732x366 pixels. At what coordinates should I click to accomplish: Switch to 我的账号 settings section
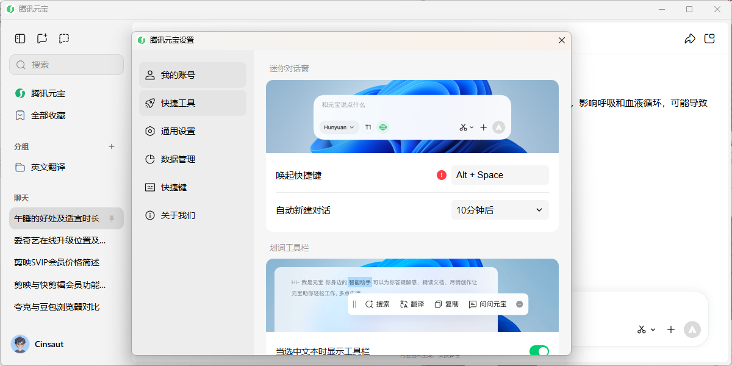point(193,75)
